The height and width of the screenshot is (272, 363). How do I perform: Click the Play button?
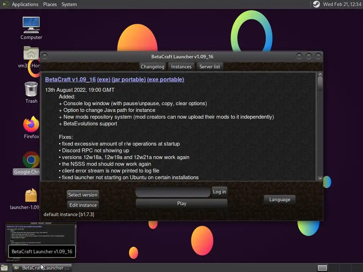(x=182, y=203)
